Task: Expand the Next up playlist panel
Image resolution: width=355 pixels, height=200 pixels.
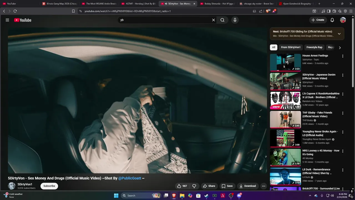Action: [x=339, y=34]
